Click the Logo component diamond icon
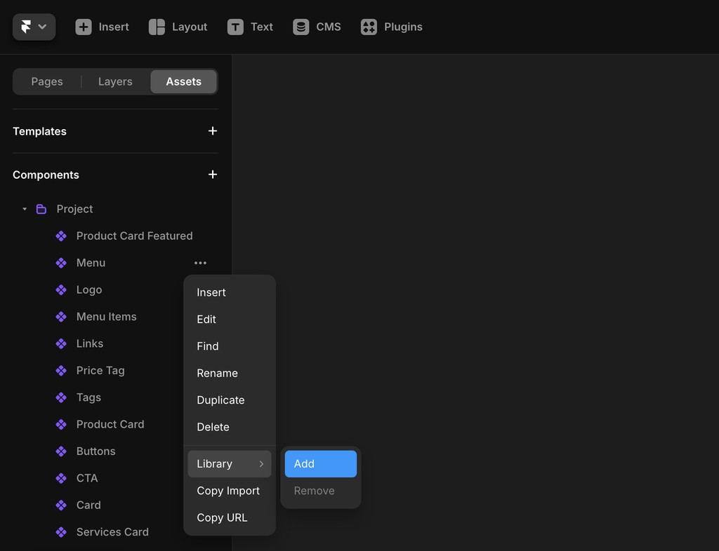The width and height of the screenshot is (719, 551). click(x=61, y=290)
